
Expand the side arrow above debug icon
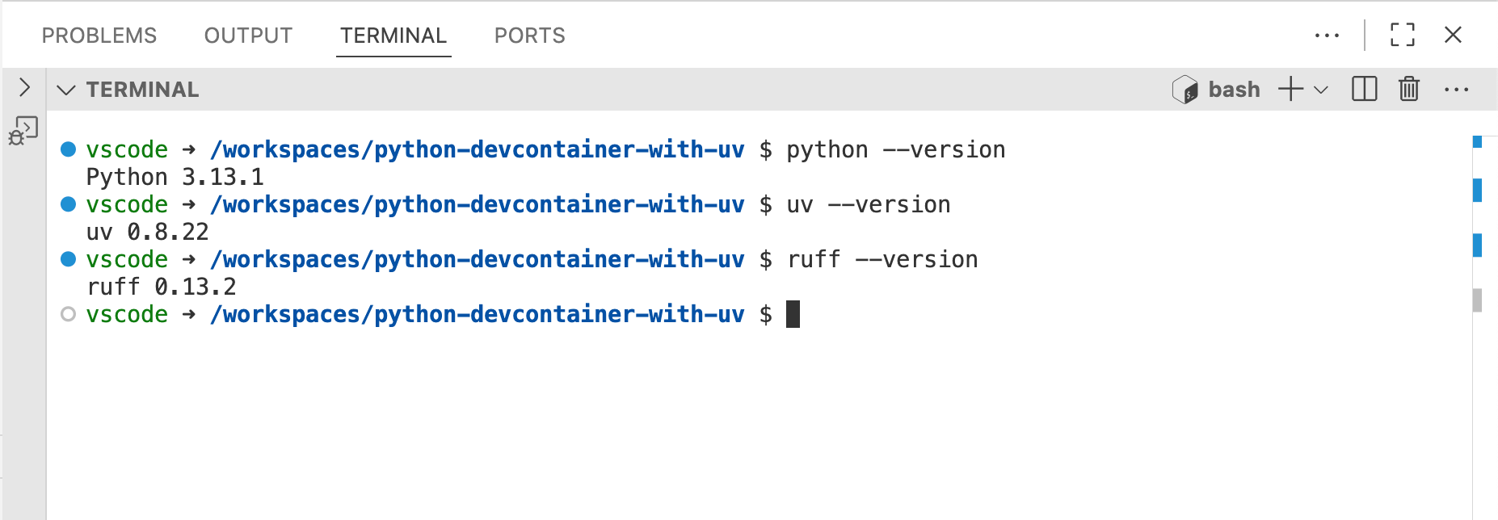click(x=24, y=87)
